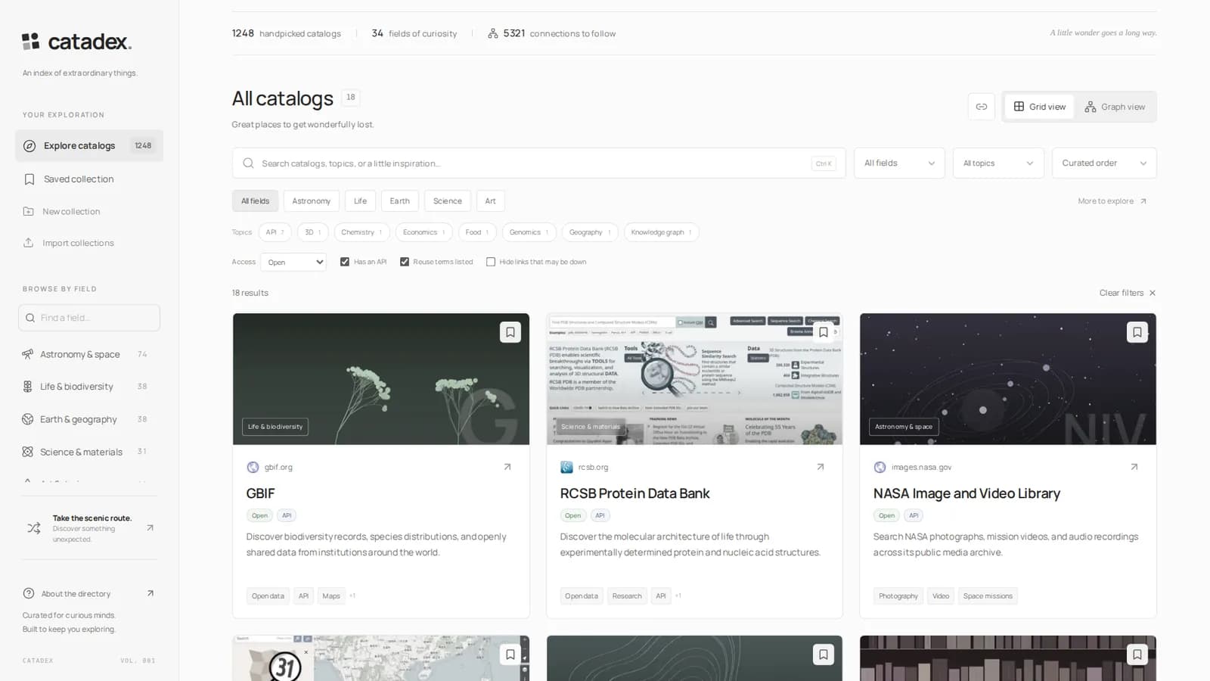
Task: Click the Find a field input
Action: coord(89,318)
